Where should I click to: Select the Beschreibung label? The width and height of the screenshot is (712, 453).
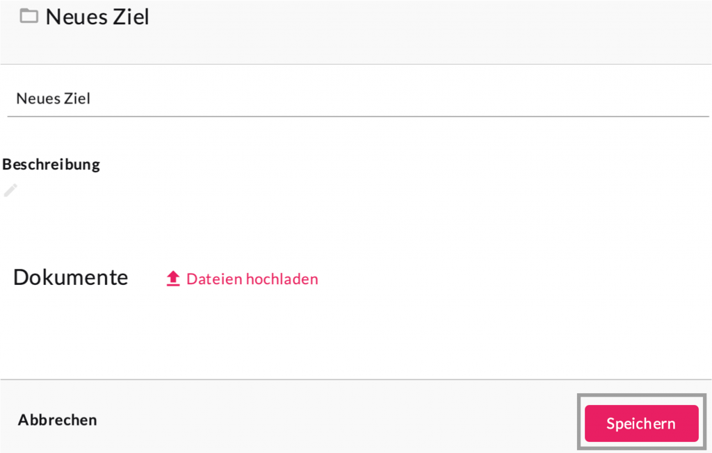pos(51,165)
